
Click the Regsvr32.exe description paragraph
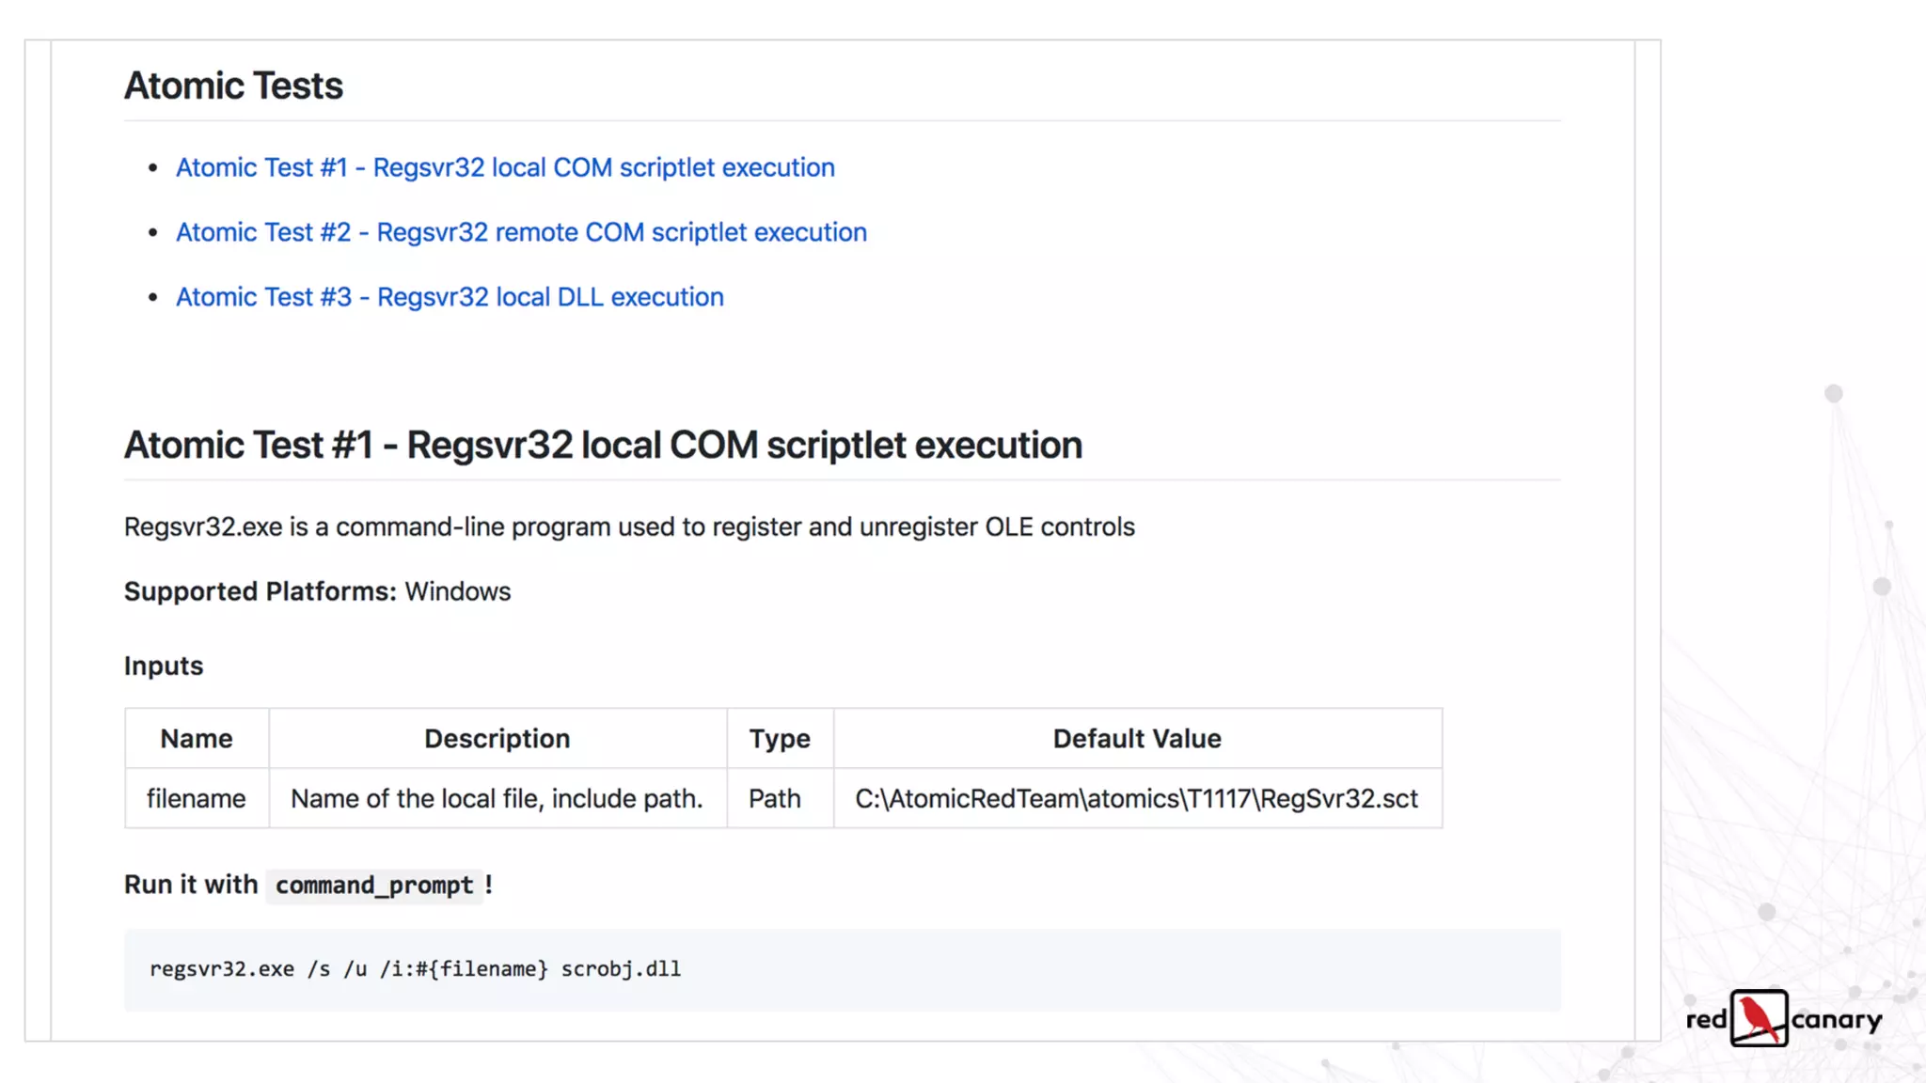pyautogui.click(x=629, y=526)
